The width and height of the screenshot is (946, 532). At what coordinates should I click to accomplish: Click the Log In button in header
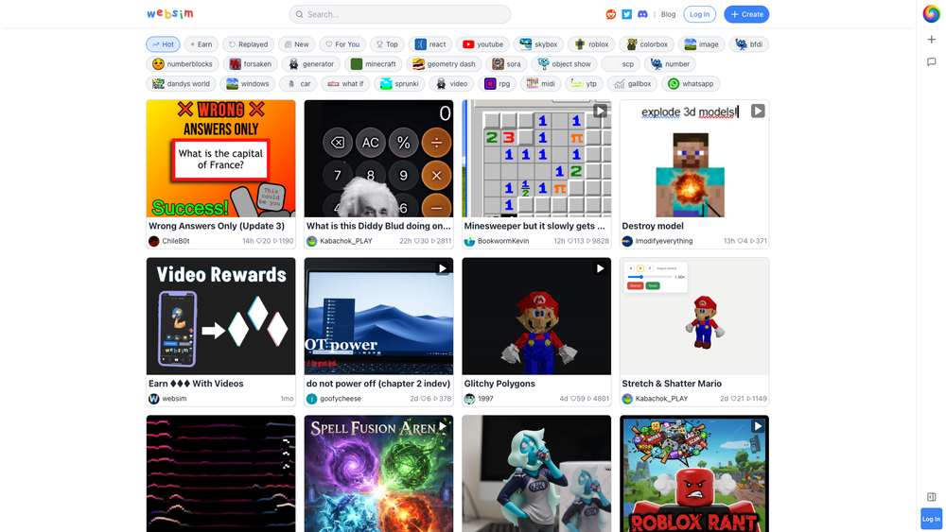pyautogui.click(x=699, y=14)
